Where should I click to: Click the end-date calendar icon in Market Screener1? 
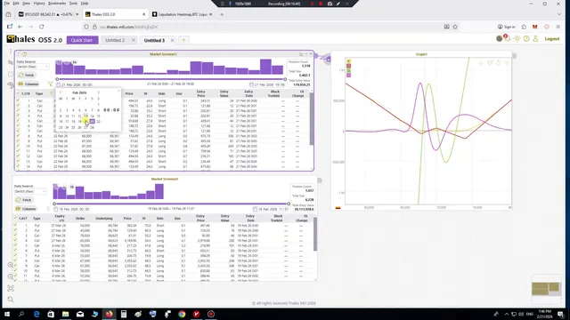point(251,84)
